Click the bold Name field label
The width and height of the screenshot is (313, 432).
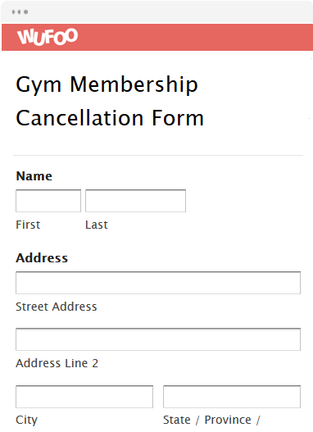[x=34, y=176]
